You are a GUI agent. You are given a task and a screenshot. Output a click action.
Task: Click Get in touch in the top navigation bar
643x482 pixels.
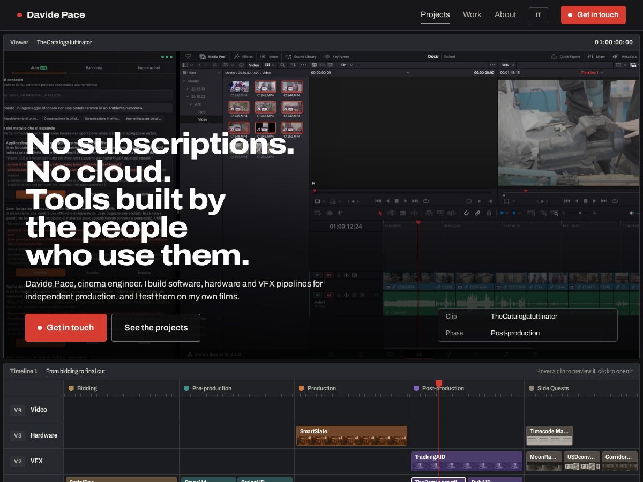pyautogui.click(x=593, y=15)
